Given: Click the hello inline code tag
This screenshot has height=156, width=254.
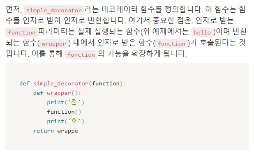Looking at the screenshot, I should (x=202, y=32).
